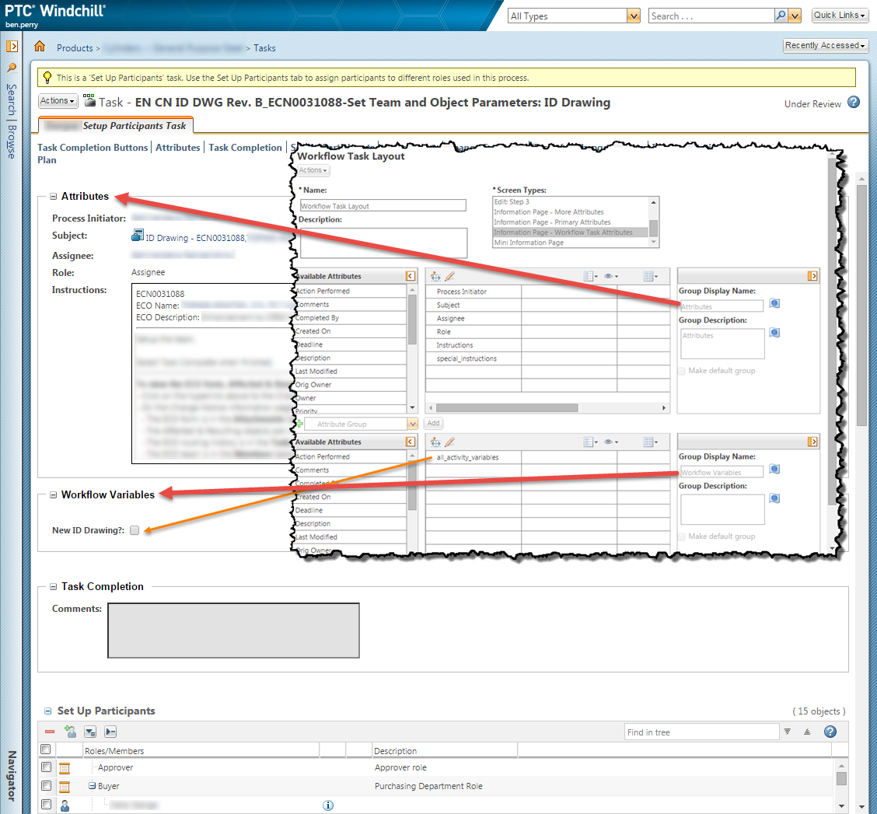Click the Comments text area
The image size is (877, 814).
coord(233,631)
